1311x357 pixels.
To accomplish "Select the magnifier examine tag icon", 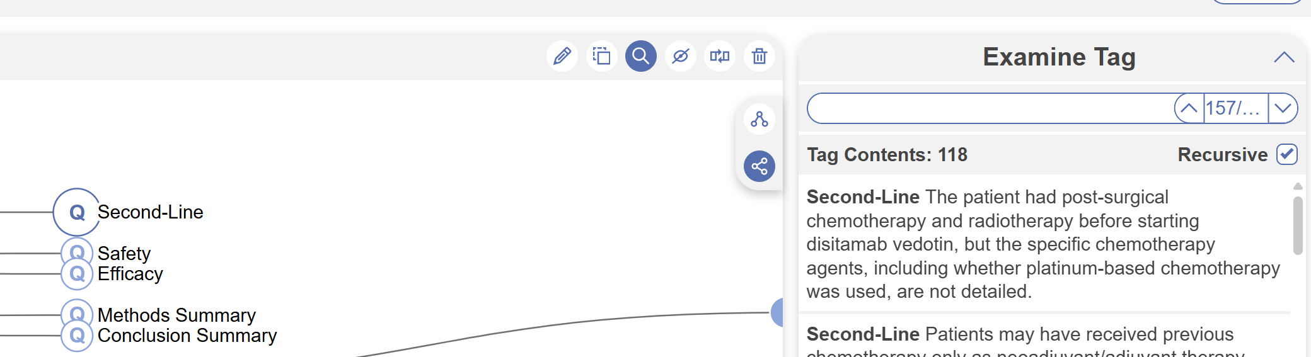I will tap(640, 57).
